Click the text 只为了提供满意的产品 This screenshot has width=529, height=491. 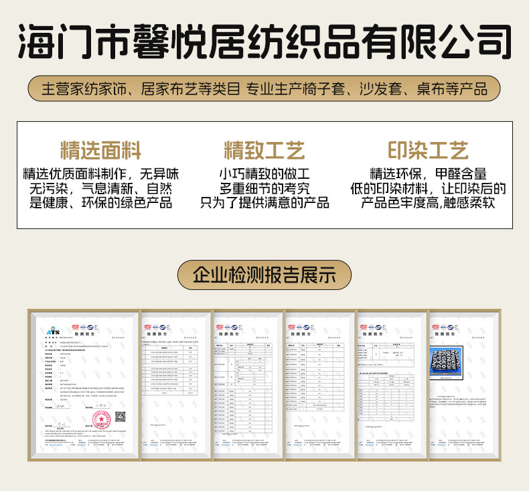click(264, 203)
